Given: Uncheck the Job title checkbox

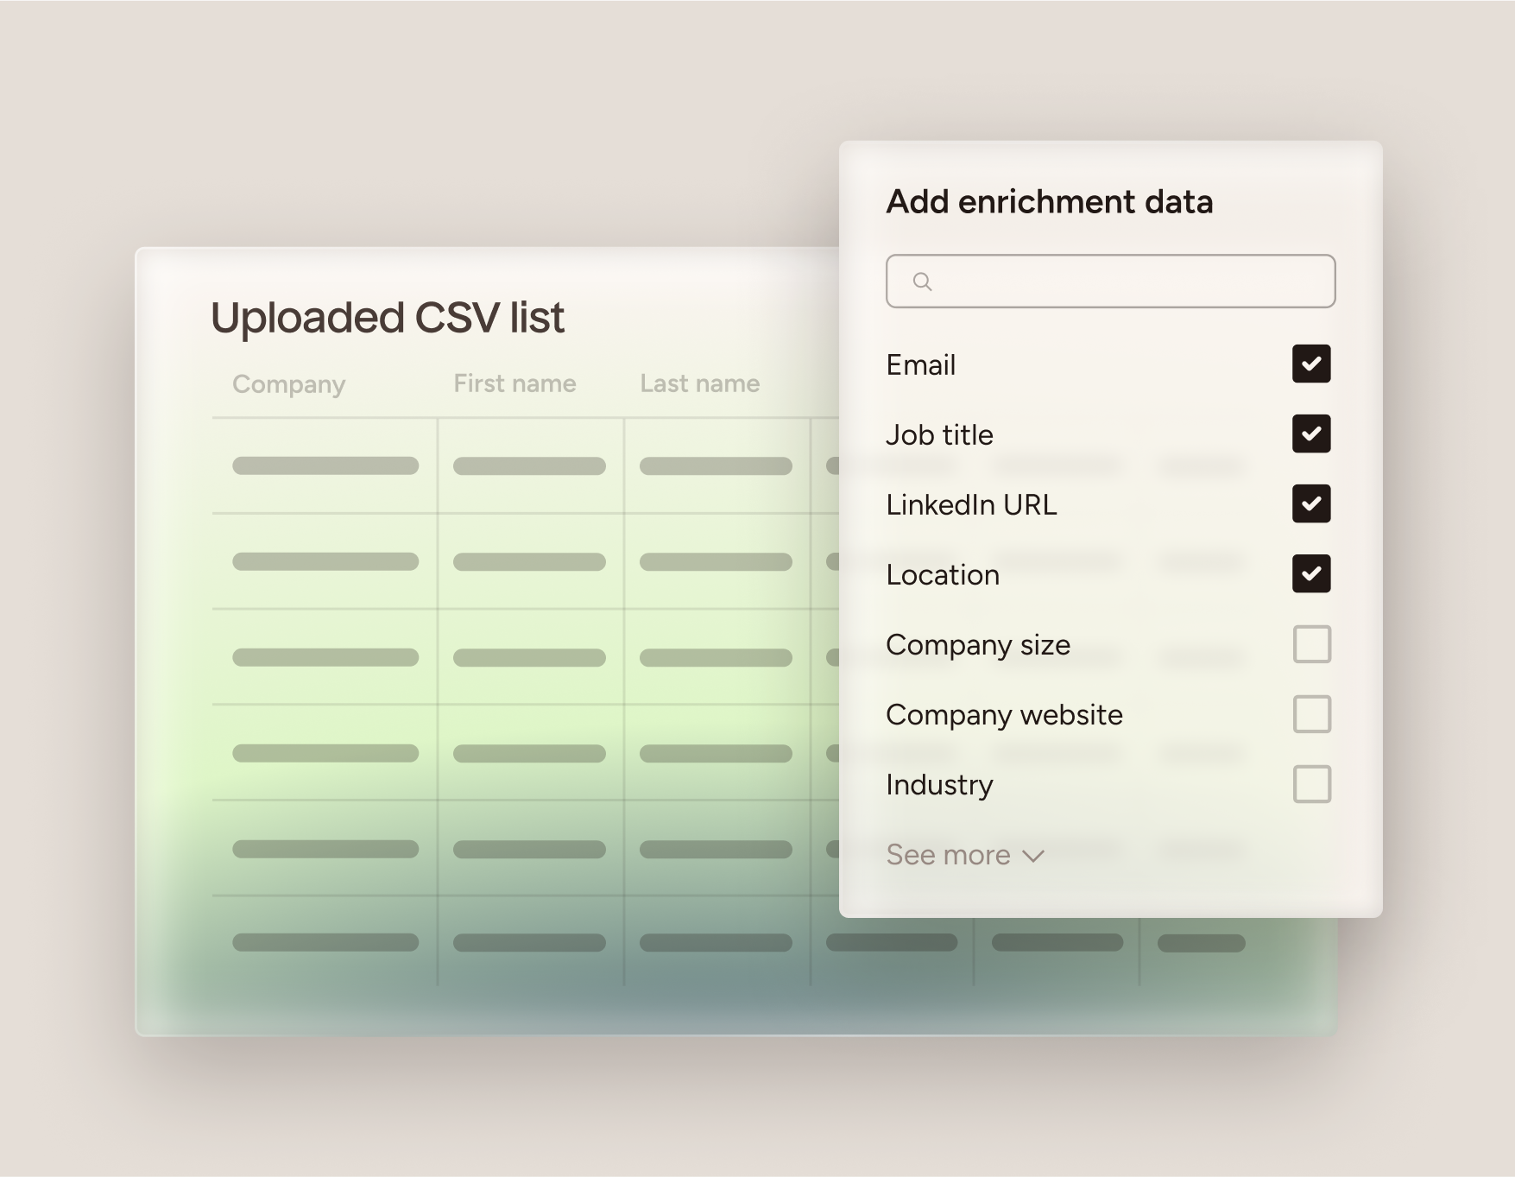Looking at the screenshot, I should [x=1310, y=433].
